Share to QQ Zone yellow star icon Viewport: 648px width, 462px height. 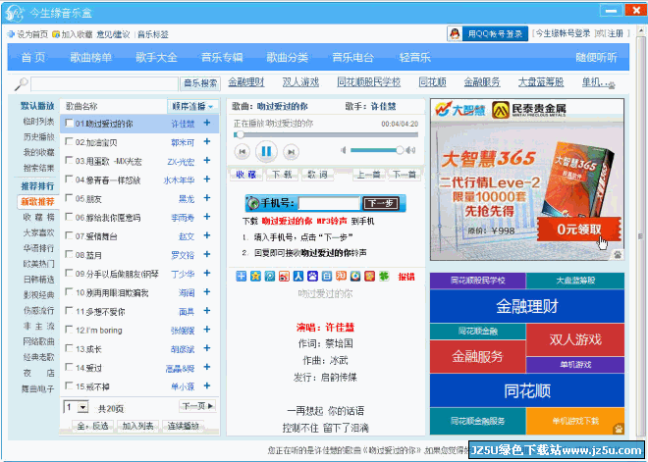coord(255,277)
